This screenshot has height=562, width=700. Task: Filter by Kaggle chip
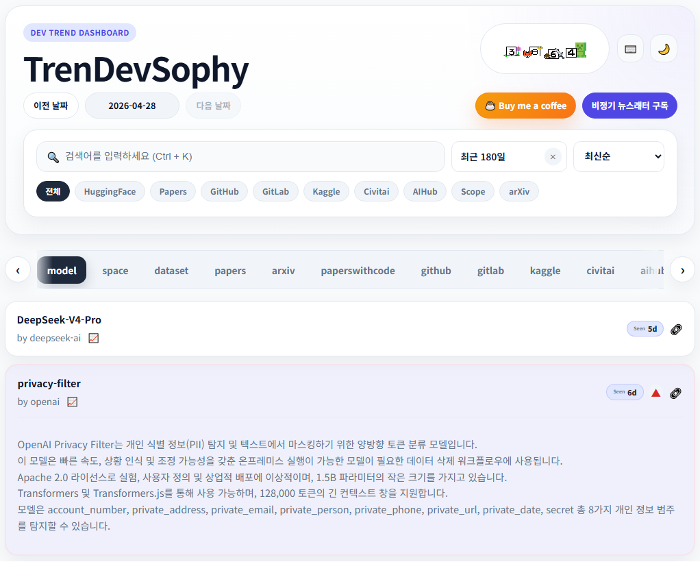[x=326, y=191]
